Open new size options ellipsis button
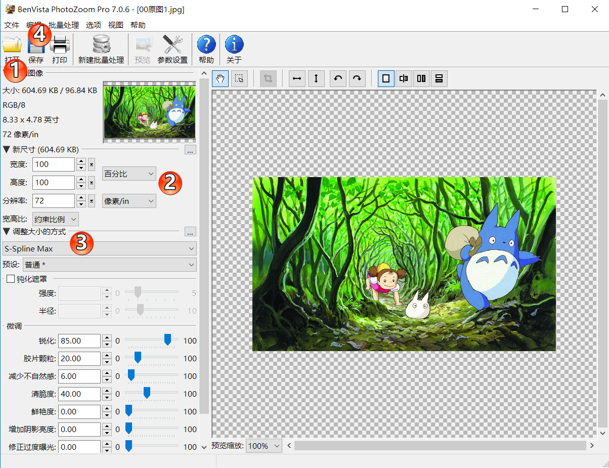This screenshot has width=609, height=468. tap(190, 150)
